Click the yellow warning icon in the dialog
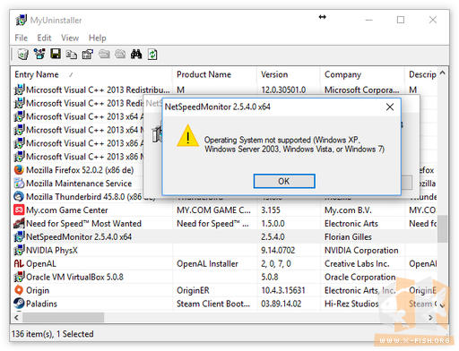 click(187, 136)
